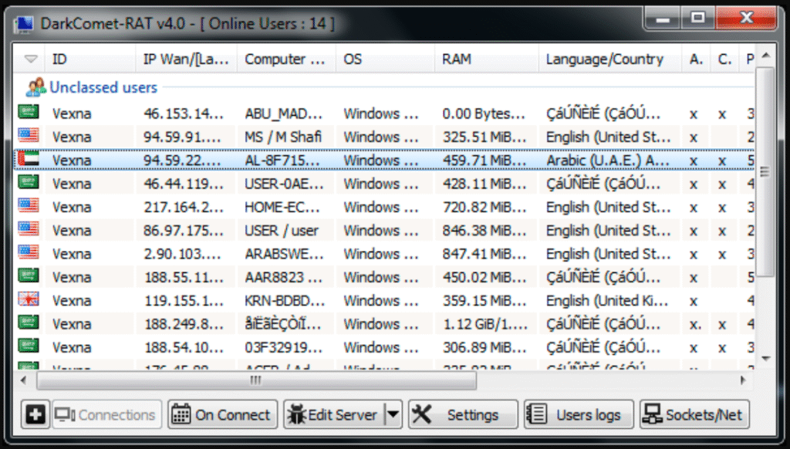Click the Unclassed users group icon

(x=35, y=87)
